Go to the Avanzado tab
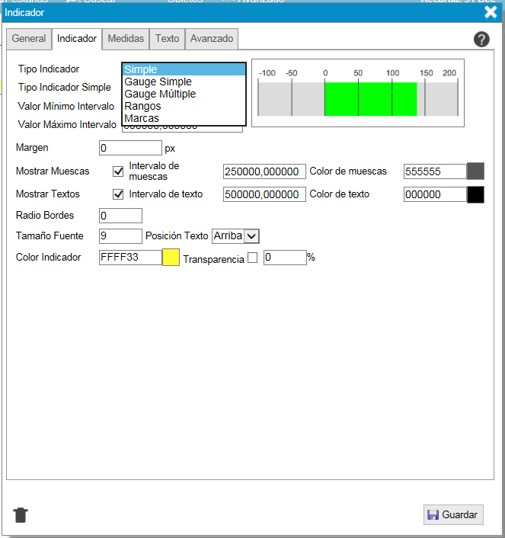The height and width of the screenshot is (538, 505). coord(212,39)
